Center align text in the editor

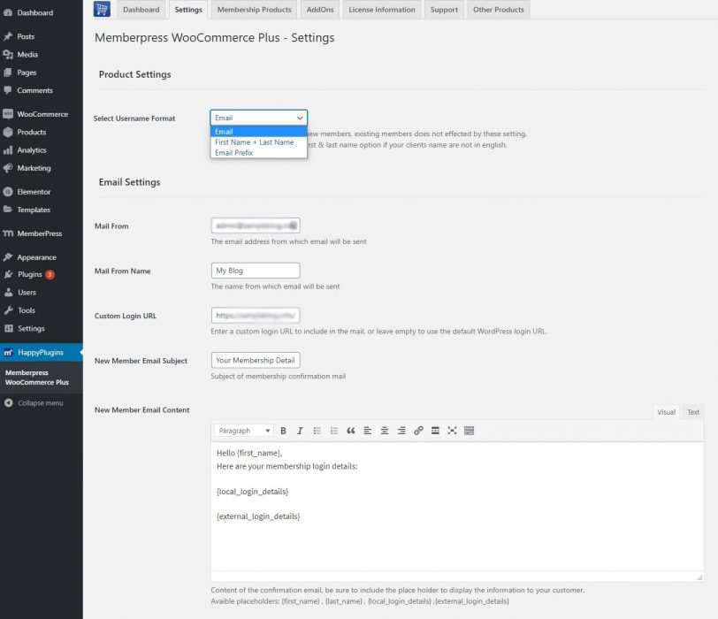click(x=385, y=431)
